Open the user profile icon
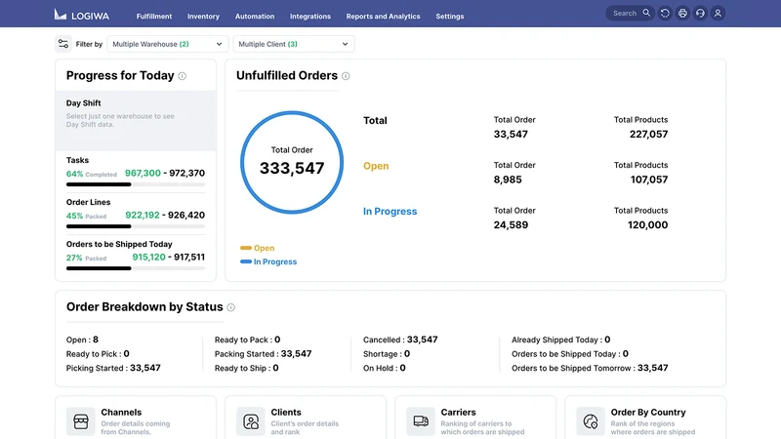This screenshot has height=439, width=781. [x=718, y=14]
